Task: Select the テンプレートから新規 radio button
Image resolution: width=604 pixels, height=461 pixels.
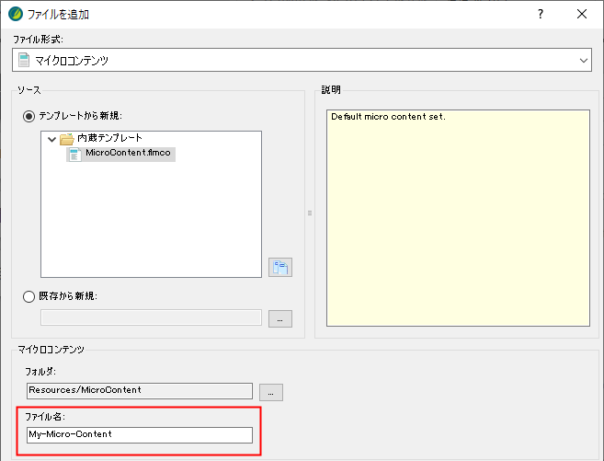Action: (x=29, y=116)
